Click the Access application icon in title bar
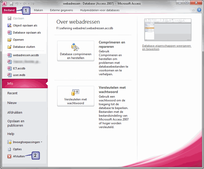 click(4, 4)
